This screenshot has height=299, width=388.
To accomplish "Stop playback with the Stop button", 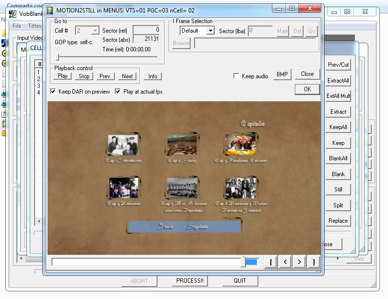I will click(x=84, y=76).
